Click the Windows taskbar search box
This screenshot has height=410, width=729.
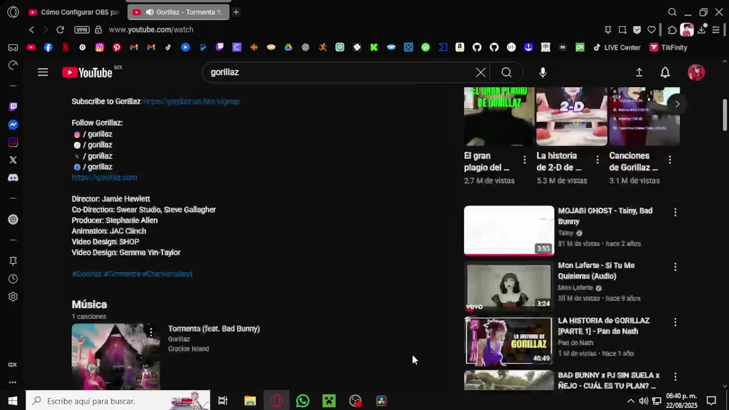point(118,401)
